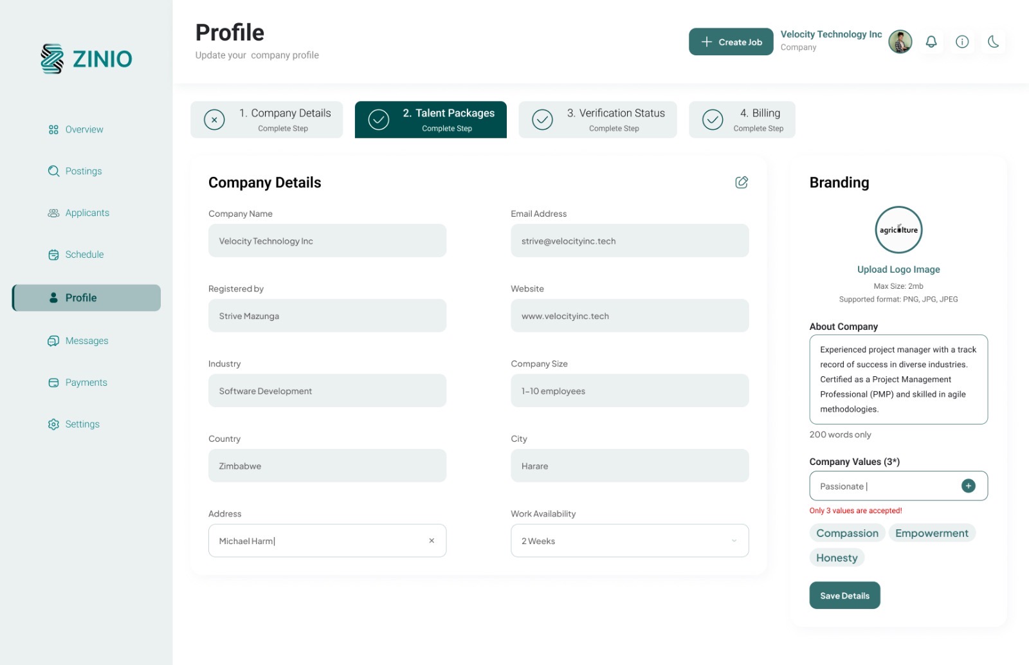
Task: Click the edit Company Details pencil icon
Action: 742,182
